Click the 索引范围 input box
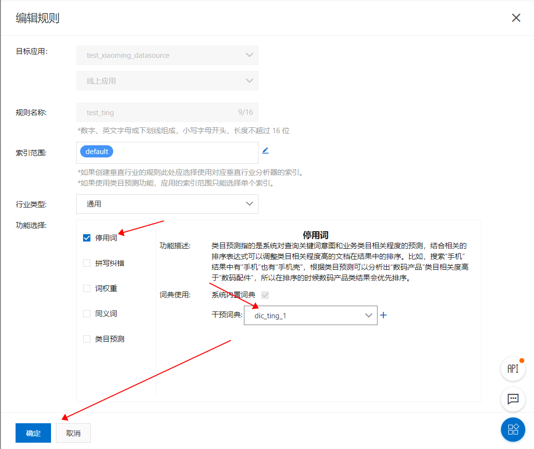 [167, 153]
